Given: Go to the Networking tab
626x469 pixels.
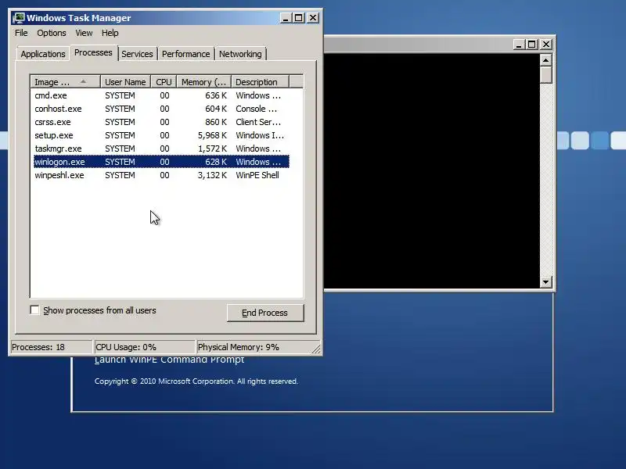Looking at the screenshot, I should (x=240, y=54).
